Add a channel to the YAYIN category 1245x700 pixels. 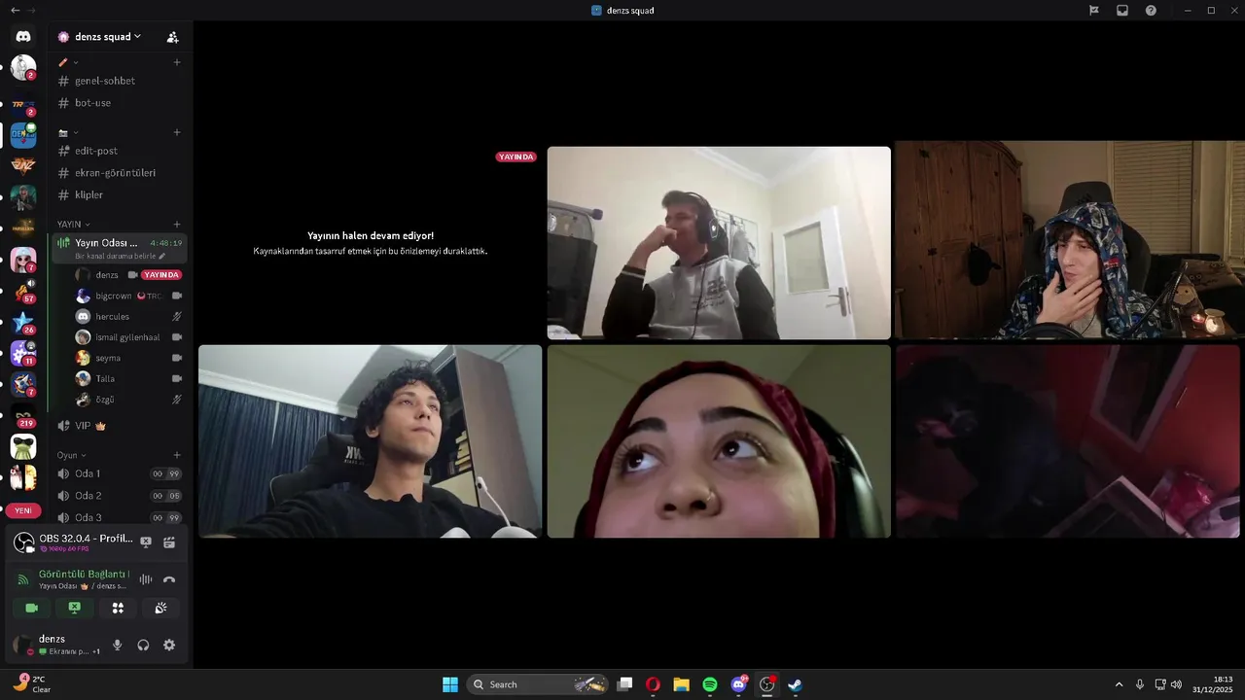[177, 225]
